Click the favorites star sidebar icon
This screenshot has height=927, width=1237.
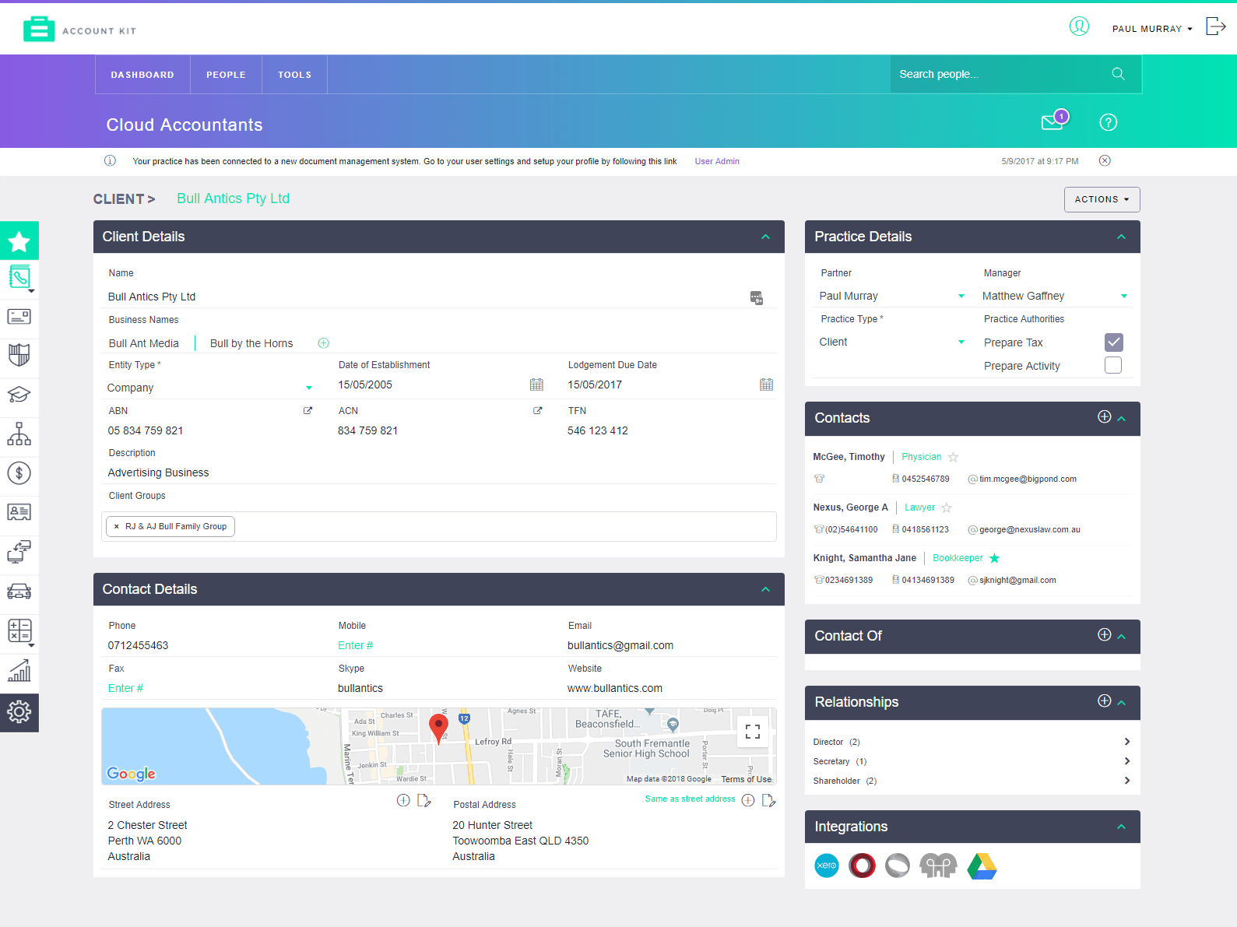[19, 241]
